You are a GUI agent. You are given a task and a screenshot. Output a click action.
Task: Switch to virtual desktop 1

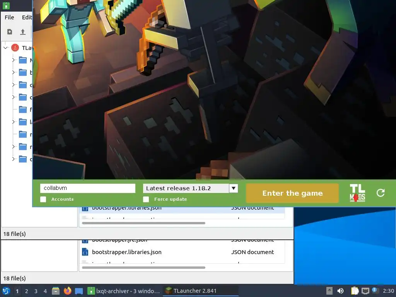[x=17, y=291]
